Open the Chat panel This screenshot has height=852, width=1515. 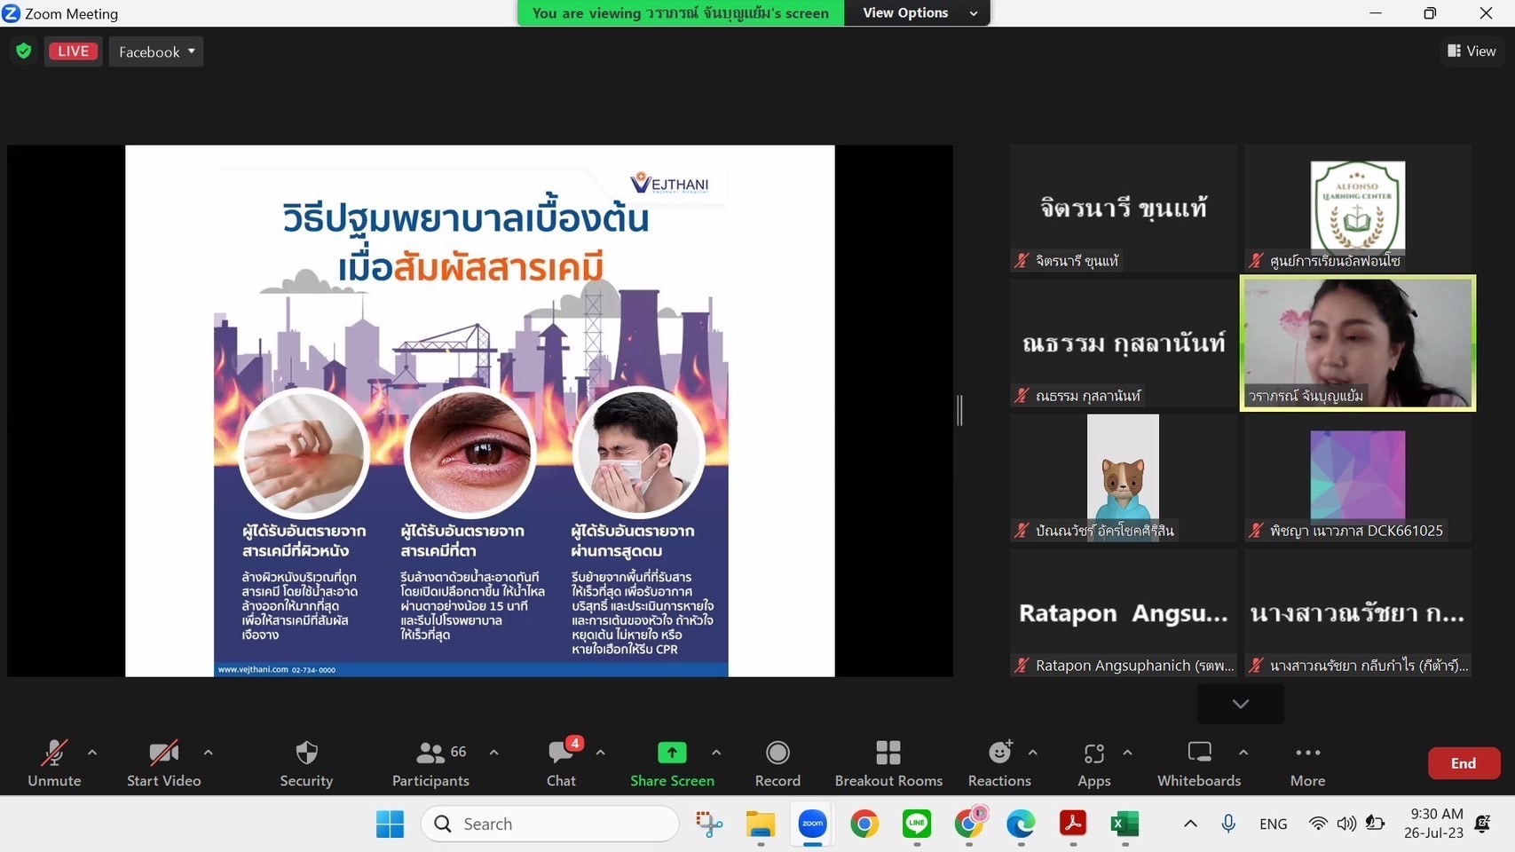coord(561,763)
